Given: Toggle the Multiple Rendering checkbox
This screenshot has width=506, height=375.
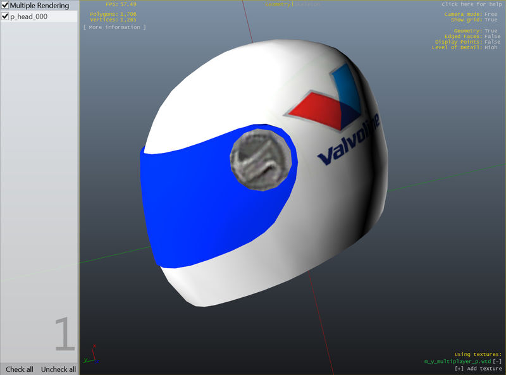Looking at the screenshot, I should click(5, 5).
